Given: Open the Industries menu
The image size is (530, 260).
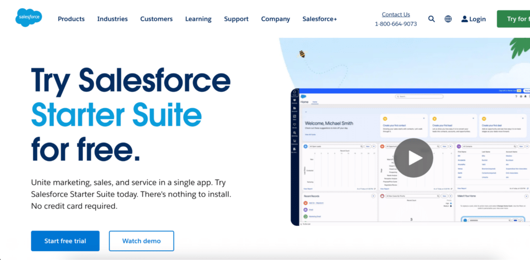Looking at the screenshot, I should pos(112,19).
